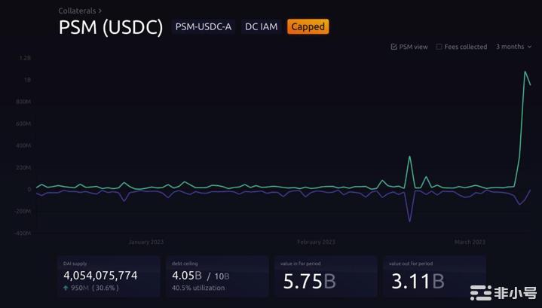Click the -200M y-axis label
542x308 pixels.
click(x=23, y=212)
